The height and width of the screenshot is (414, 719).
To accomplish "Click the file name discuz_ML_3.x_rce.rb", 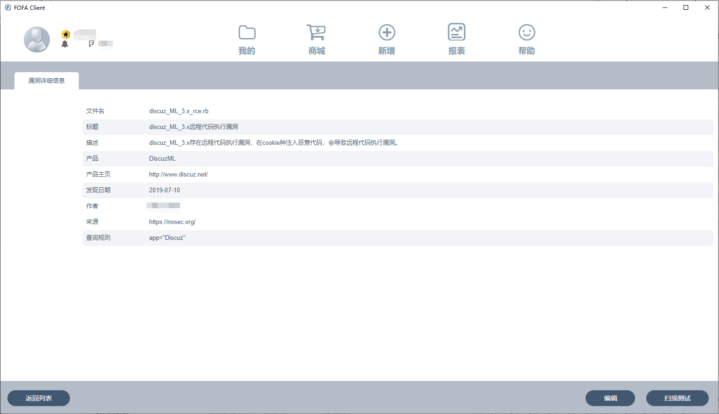I will pos(179,111).
